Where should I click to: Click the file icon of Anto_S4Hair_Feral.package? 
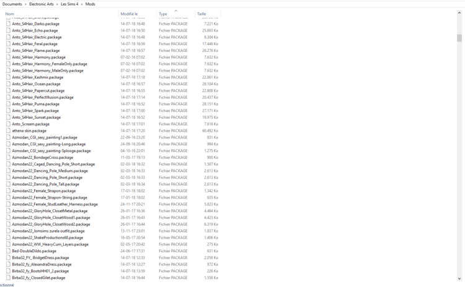tap(8, 44)
